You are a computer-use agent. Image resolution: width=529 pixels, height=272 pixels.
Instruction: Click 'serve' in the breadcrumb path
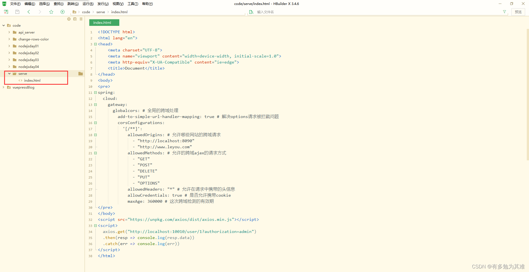(101, 12)
